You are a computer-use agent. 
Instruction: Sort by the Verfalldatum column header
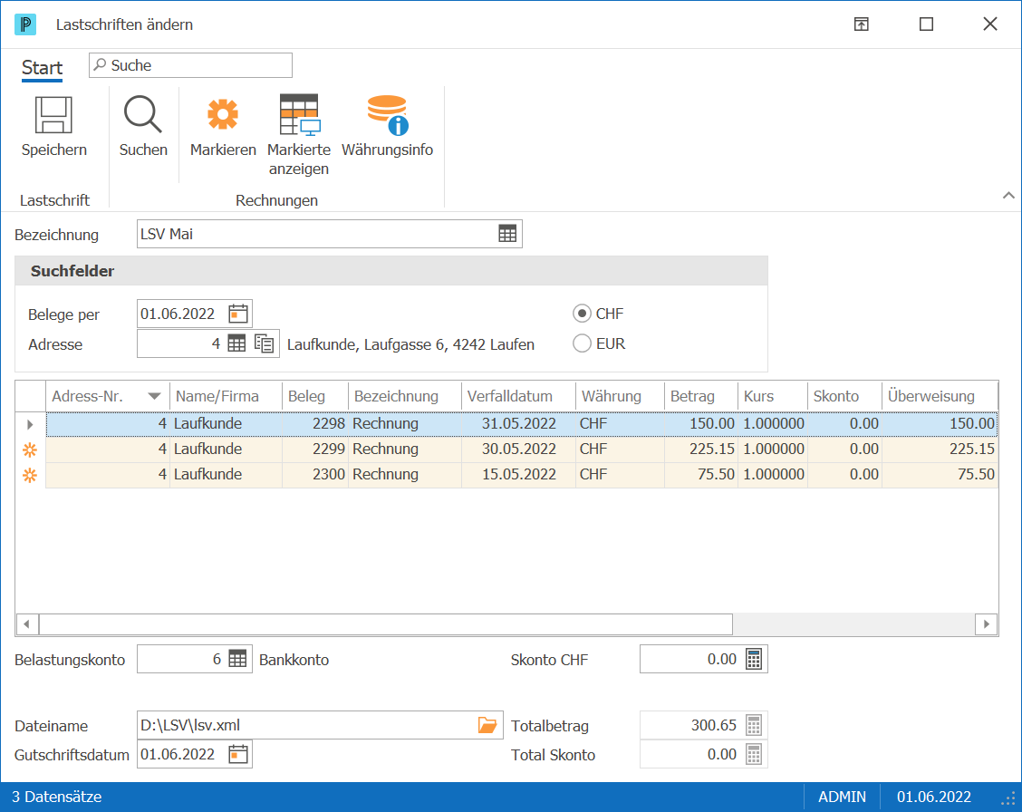[x=518, y=396]
